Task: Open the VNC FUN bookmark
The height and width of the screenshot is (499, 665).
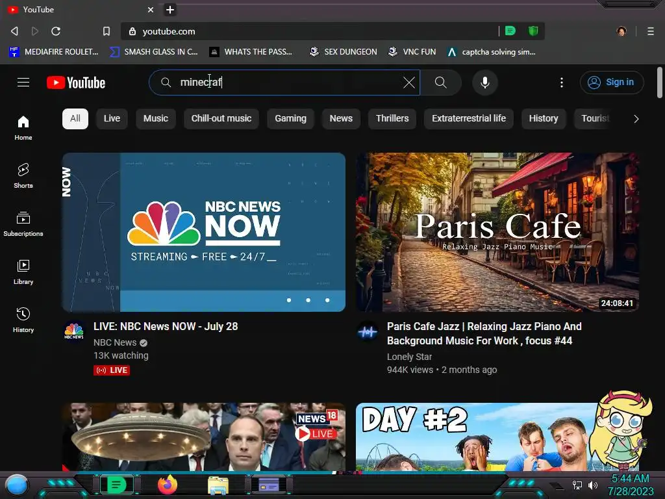Action: (x=412, y=52)
